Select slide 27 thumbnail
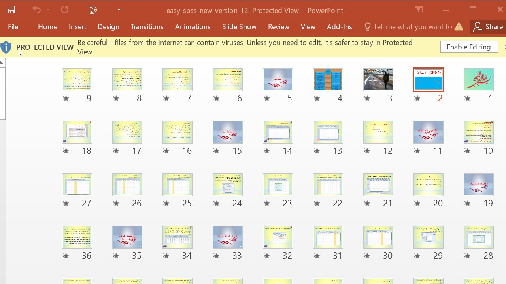 pyautogui.click(x=77, y=185)
